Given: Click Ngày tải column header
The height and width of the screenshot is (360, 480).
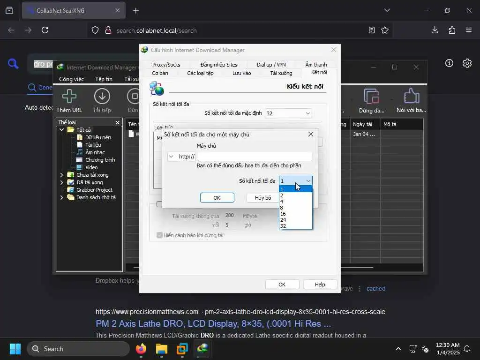Looking at the screenshot, I should (x=365, y=124).
